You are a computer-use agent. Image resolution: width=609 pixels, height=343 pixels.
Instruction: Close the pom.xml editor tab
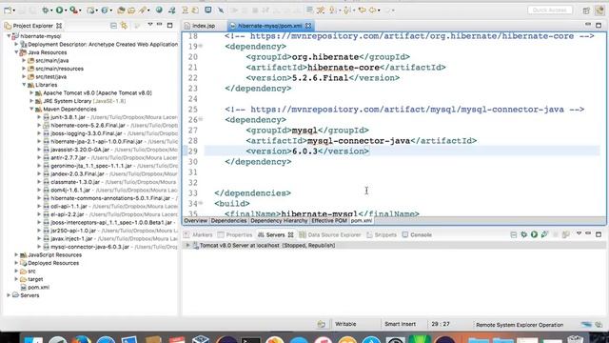click(308, 26)
